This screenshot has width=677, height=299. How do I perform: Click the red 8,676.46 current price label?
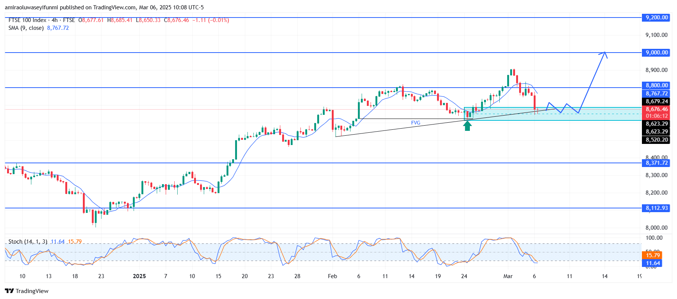point(656,109)
